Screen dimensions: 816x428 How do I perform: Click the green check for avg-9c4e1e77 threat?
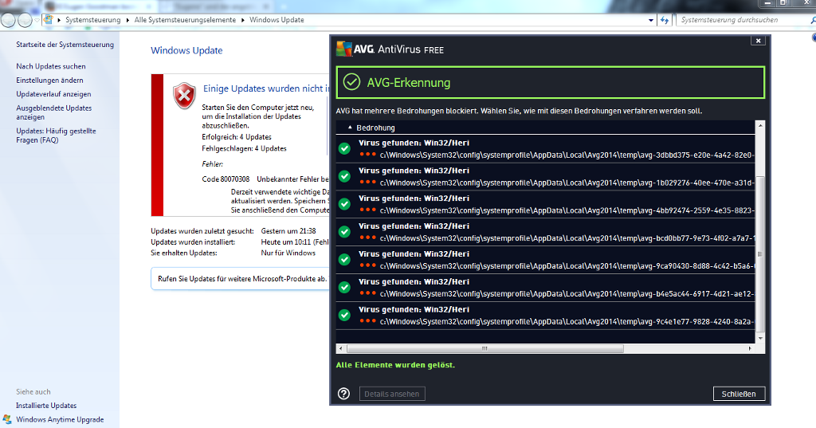344,315
